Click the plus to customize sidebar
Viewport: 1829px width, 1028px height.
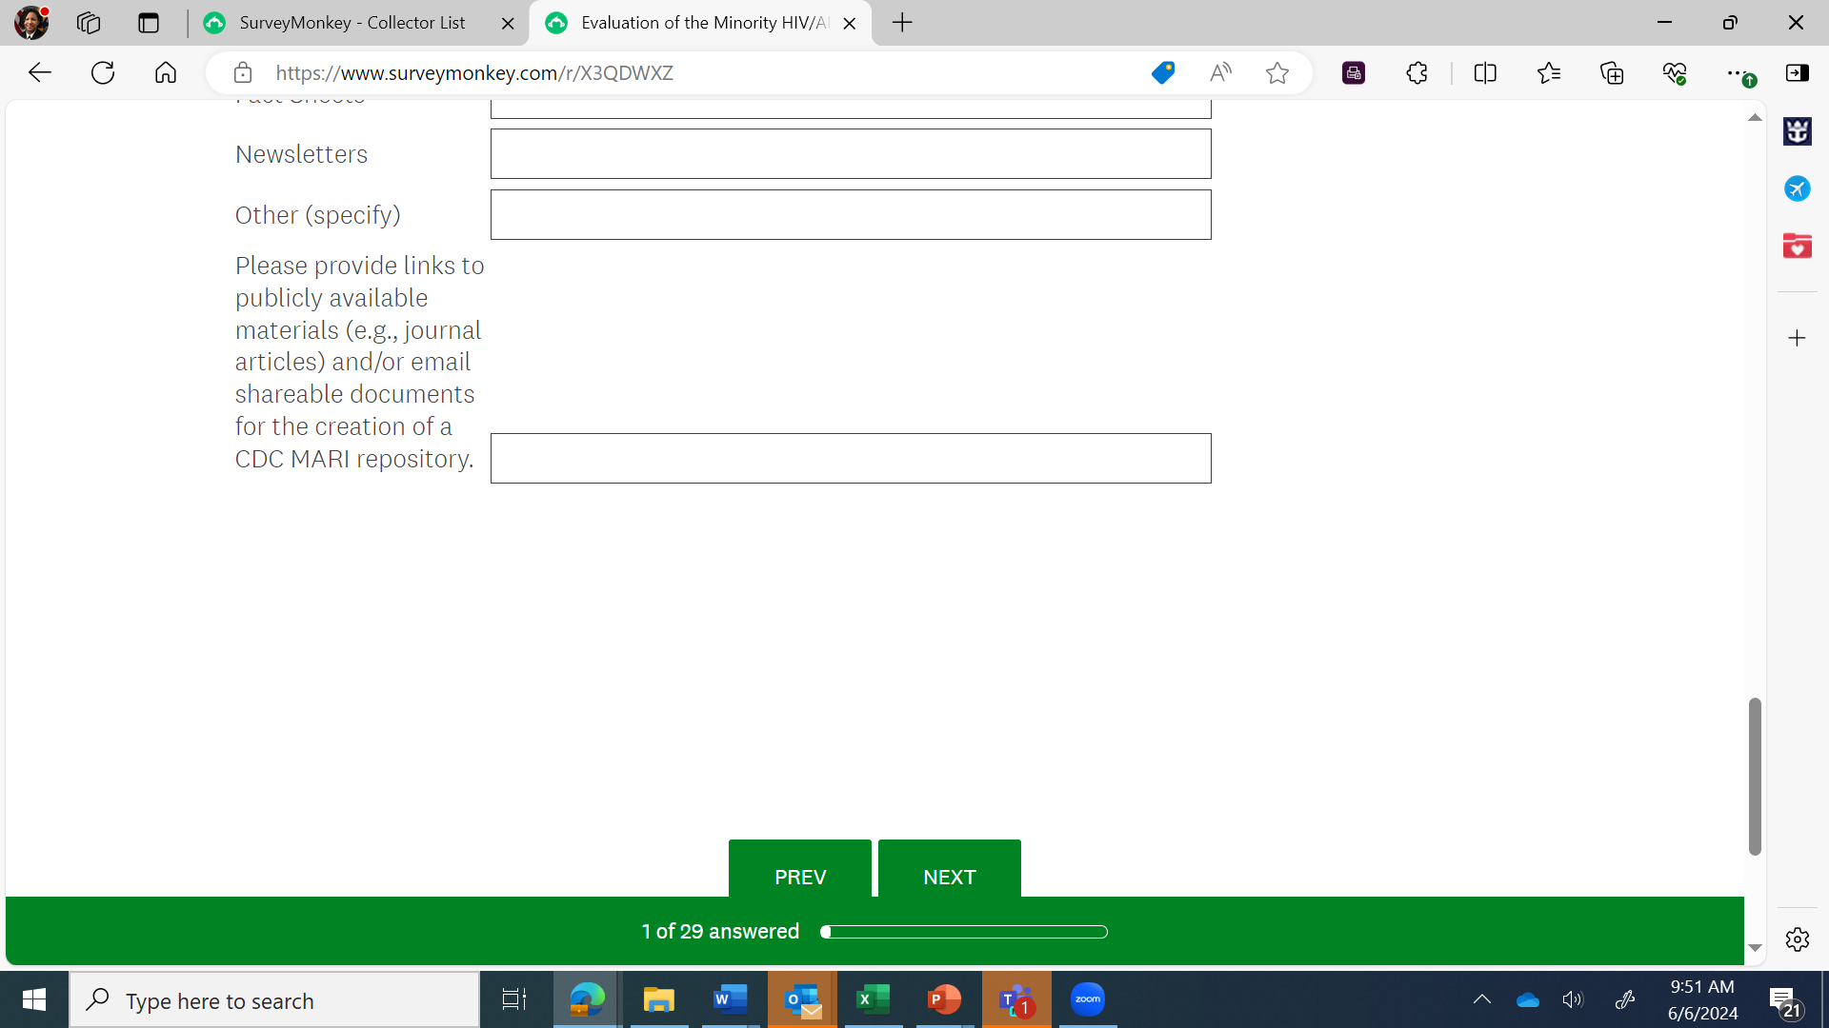pyautogui.click(x=1797, y=339)
